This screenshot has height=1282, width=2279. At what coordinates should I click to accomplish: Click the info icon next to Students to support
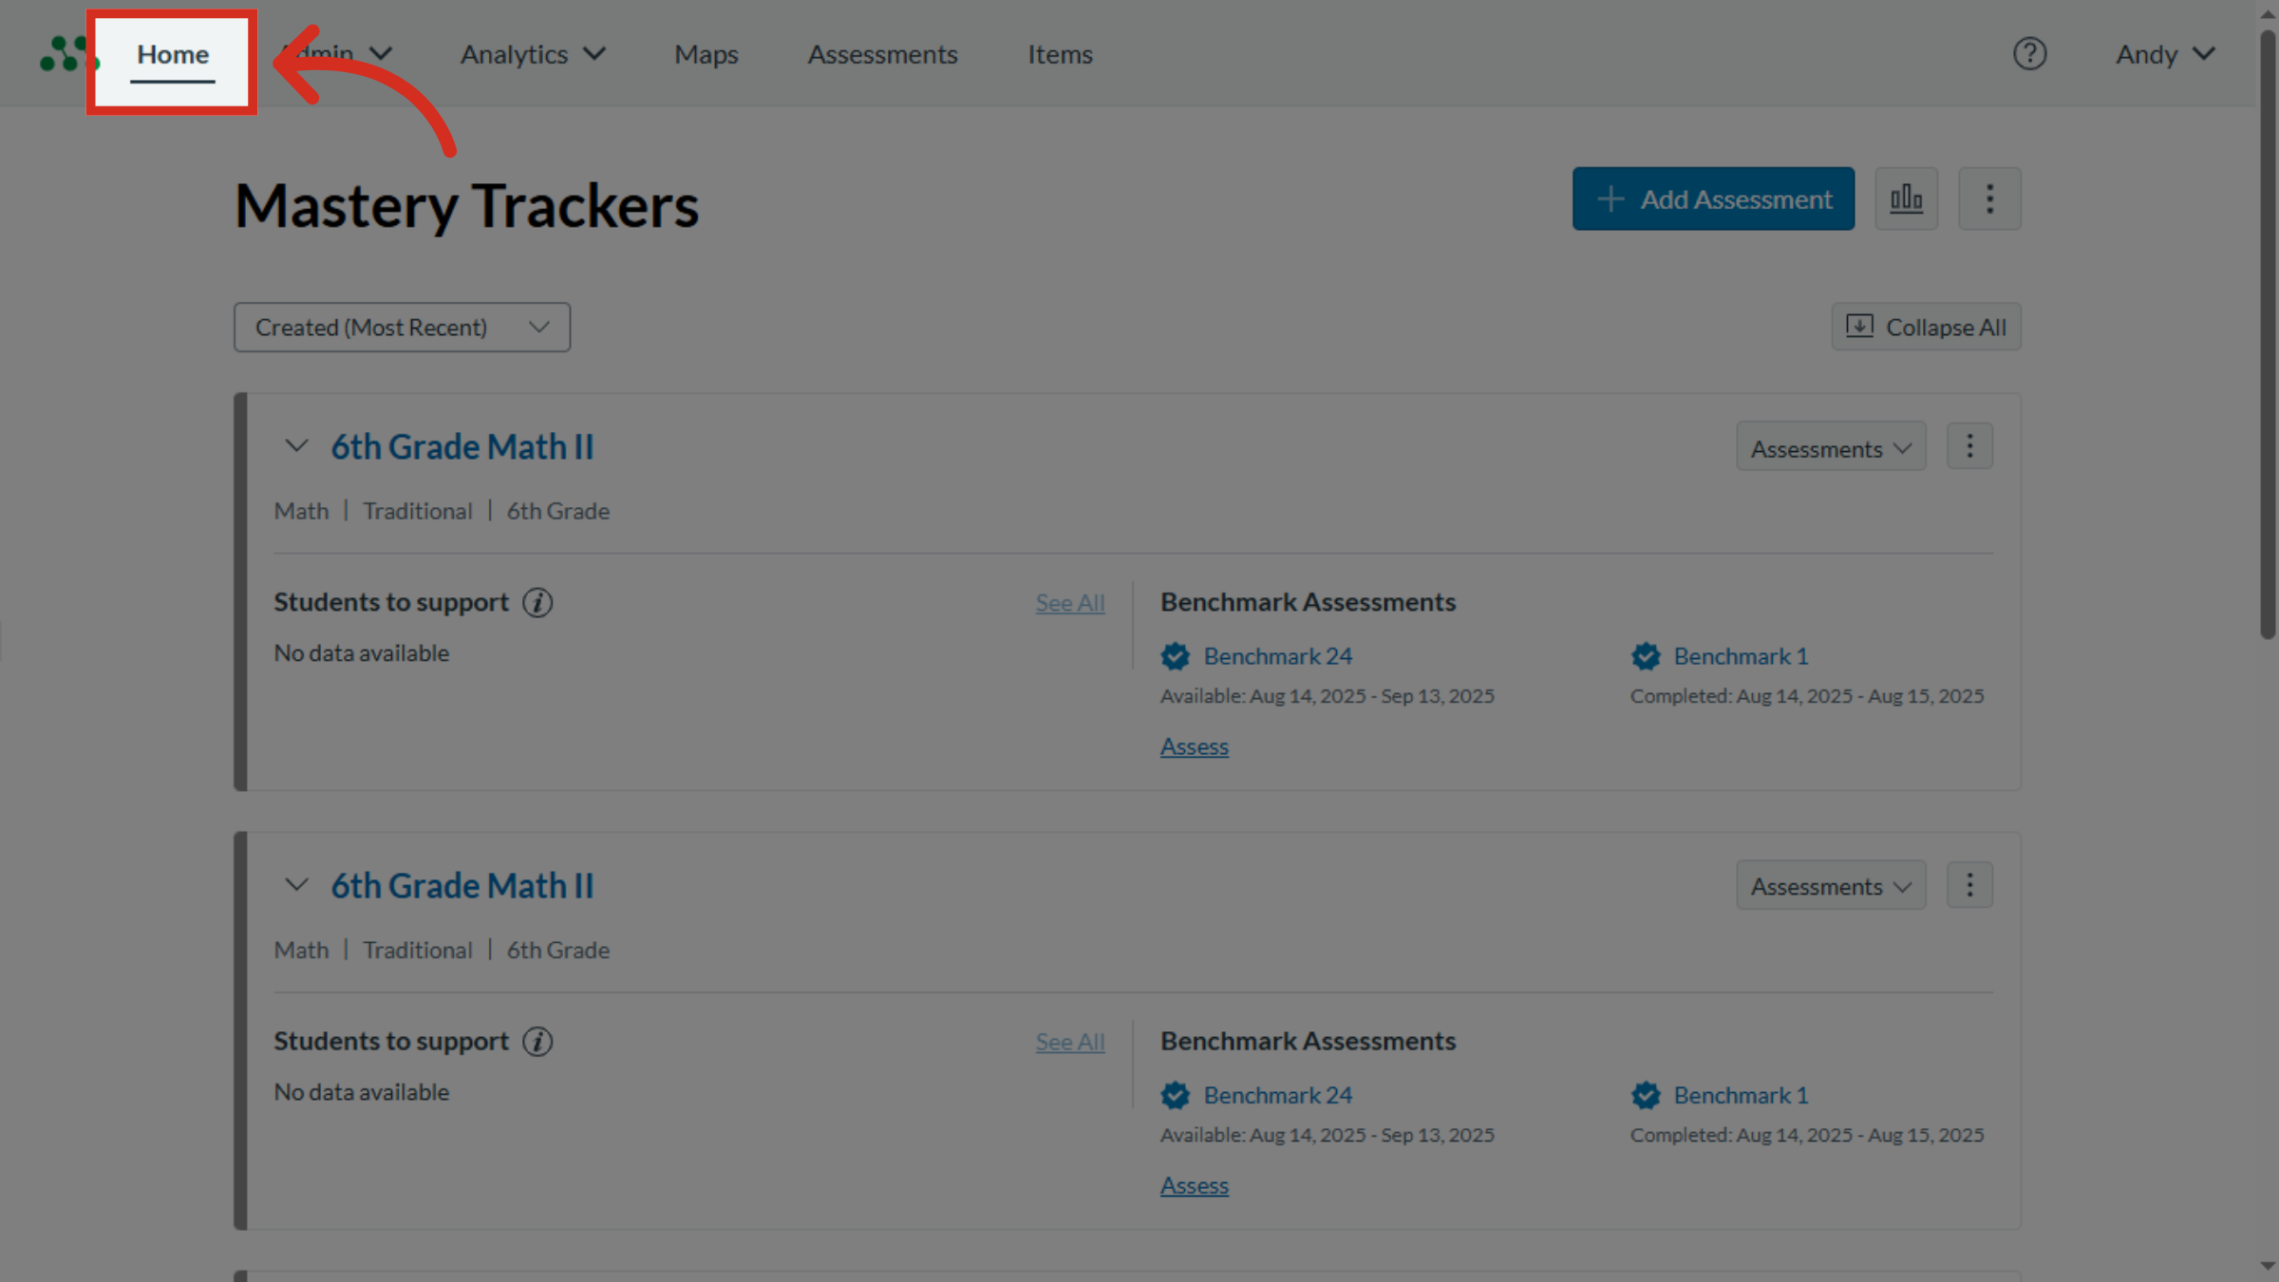click(537, 602)
